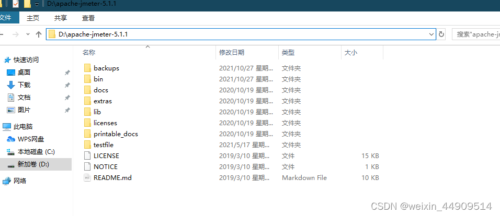Image resolution: width=500 pixels, height=216 pixels.
Task: Click the 15 KB size of LICENSE
Action: click(x=370, y=156)
